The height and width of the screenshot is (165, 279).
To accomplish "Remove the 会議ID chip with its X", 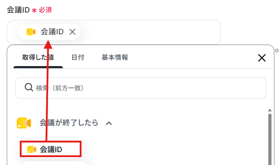I will 72,32.
